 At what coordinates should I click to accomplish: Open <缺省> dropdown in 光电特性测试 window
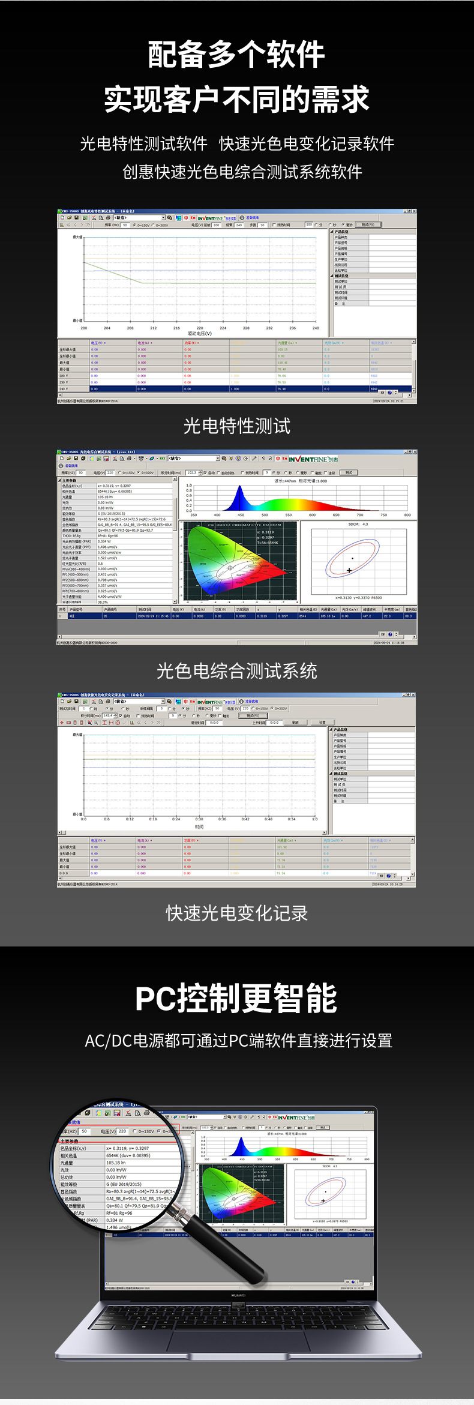139,217
